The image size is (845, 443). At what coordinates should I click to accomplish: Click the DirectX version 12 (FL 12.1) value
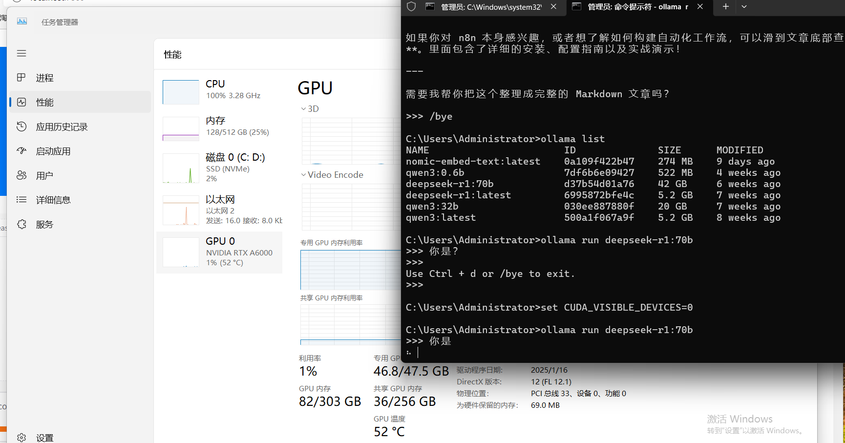point(551,382)
